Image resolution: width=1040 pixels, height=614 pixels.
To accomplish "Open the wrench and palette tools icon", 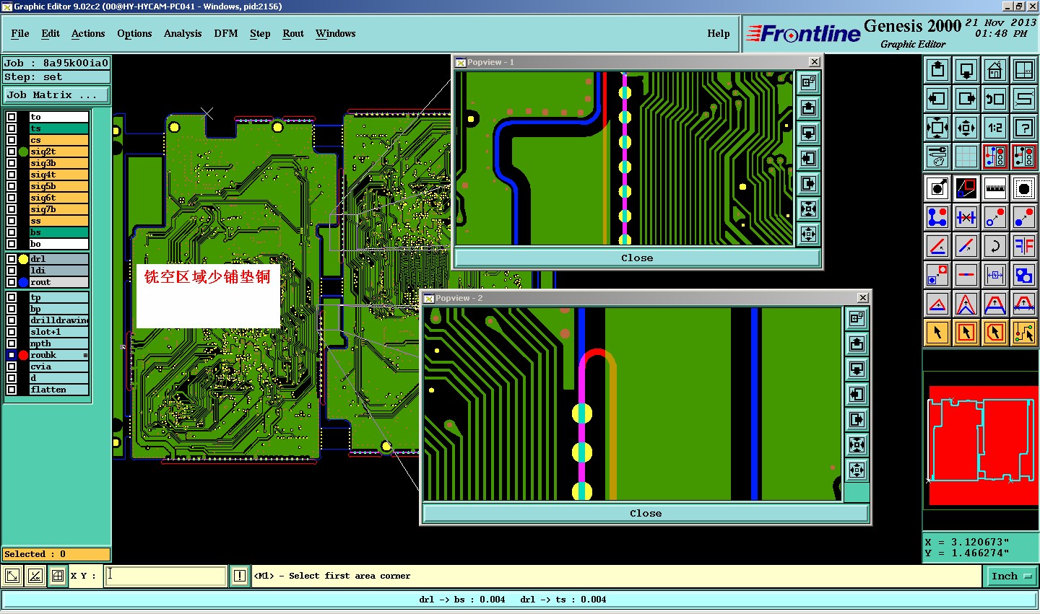I will click(937, 157).
